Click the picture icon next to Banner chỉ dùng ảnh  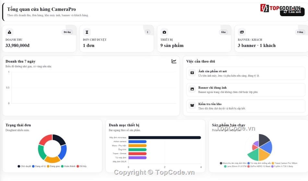pyautogui.click(x=192, y=89)
